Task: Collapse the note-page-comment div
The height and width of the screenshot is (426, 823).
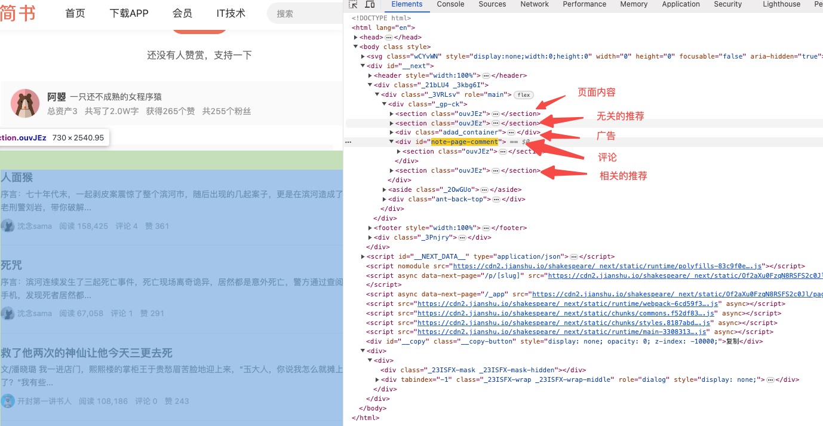Action: click(392, 142)
